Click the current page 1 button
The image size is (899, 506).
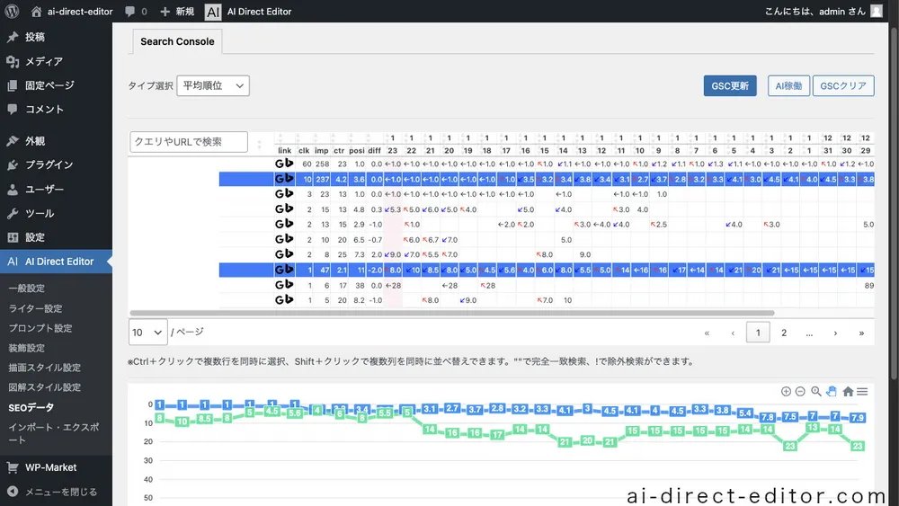pyautogui.click(x=758, y=333)
